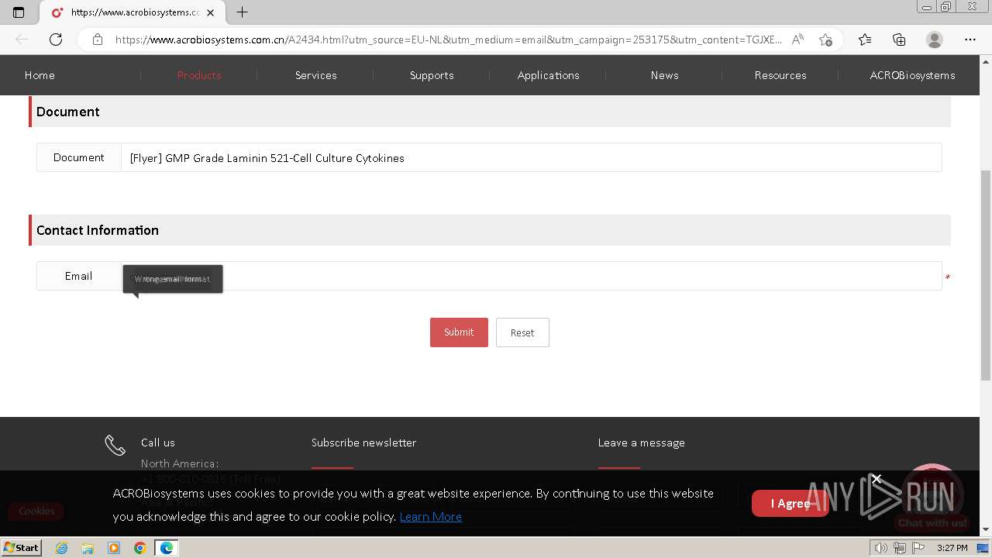Open the browser profile avatar
The width and height of the screenshot is (992, 558).
point(935,40)
